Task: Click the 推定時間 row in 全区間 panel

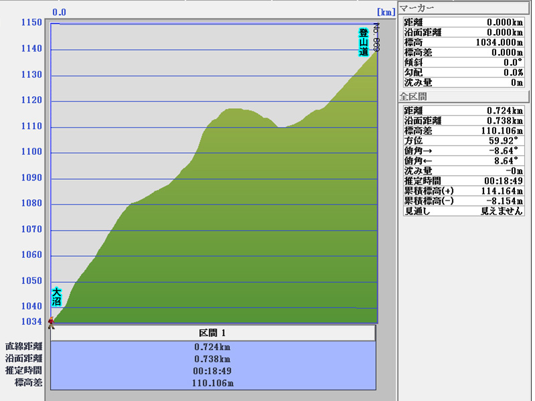Action: [x=464, y=181]
